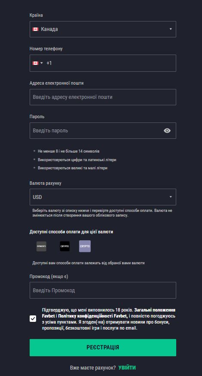Click the phone number input after +1
Screen dimensions: 202x376
point(113,63)
